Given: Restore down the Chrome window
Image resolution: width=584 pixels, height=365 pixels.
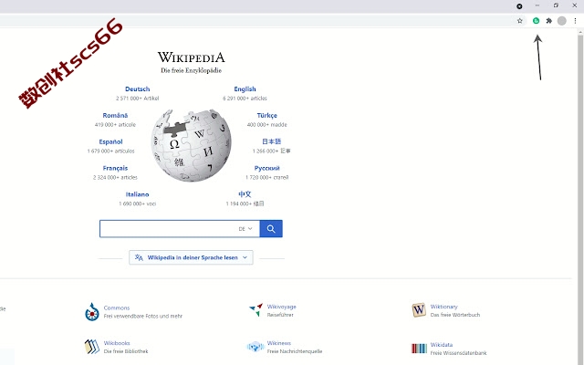Looking at the screenshot, I should click(556, 5).
